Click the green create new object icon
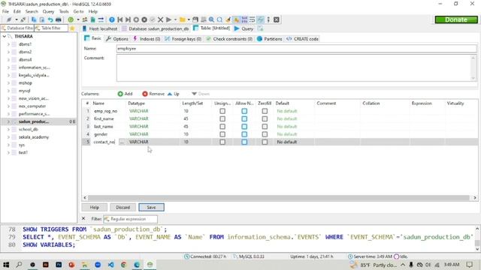Viewport: 481px width, 270px height. click(x=71, y=19)
